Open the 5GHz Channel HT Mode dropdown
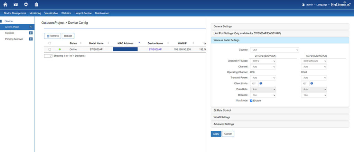The image size is (354, 152). pos(314,61)
